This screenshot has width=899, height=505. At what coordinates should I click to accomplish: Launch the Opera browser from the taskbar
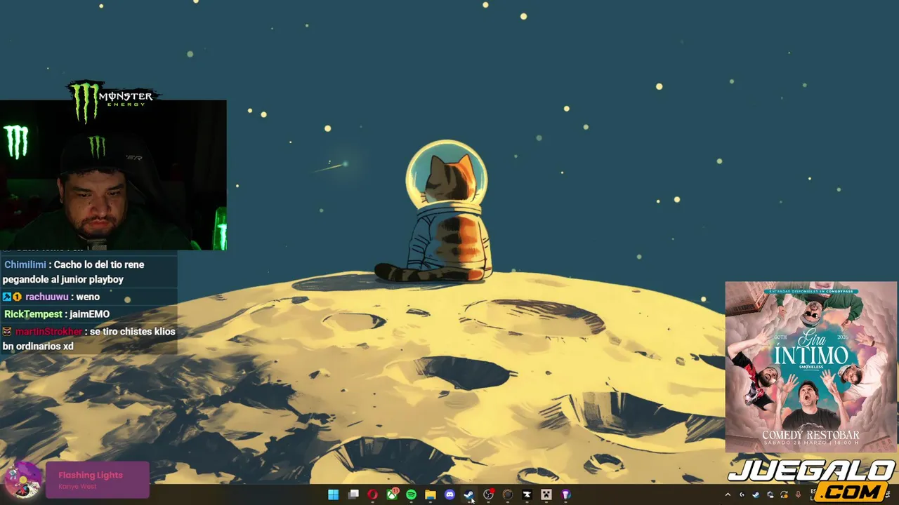[x=372, y=494]
